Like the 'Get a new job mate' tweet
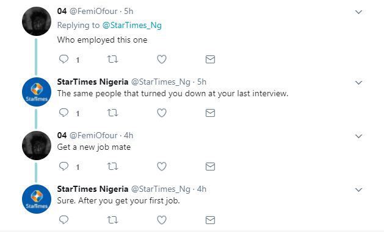Screen dimensions: 384x232 tap(162, 166)
